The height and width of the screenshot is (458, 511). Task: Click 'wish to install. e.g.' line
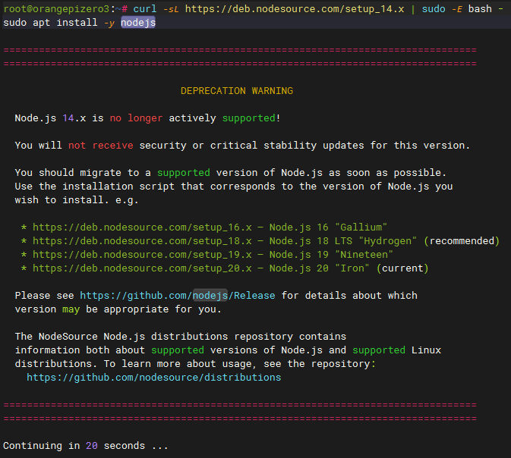click(77, 200)
